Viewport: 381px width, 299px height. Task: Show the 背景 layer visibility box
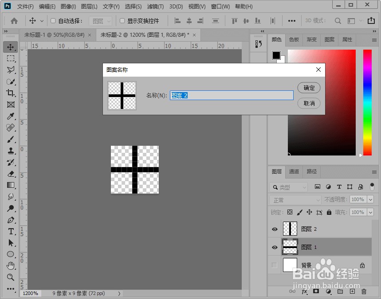275,265
